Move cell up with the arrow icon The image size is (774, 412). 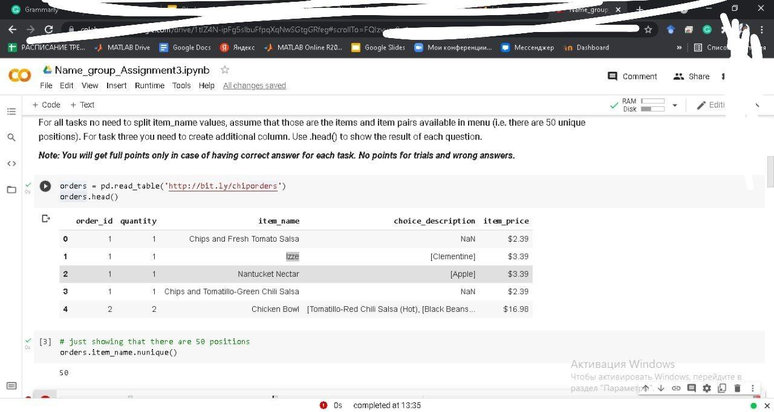point(645,388)
